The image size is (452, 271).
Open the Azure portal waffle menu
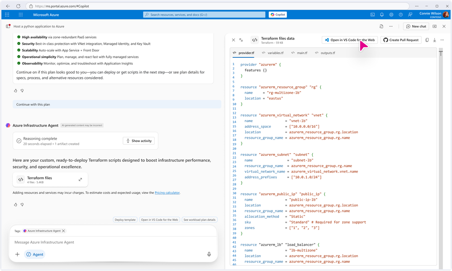(7, 14)
